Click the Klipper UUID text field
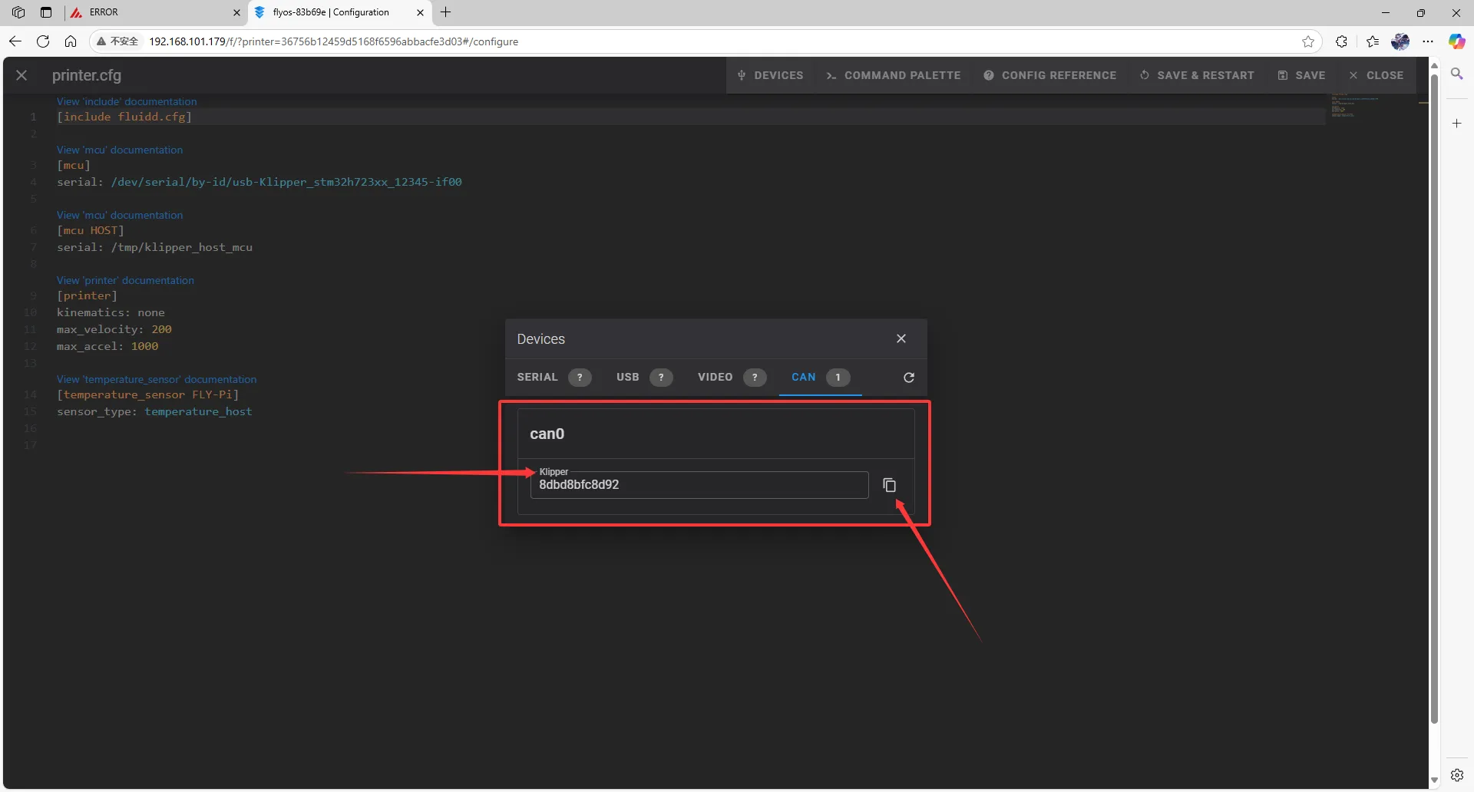The image size is (1474, 792). (699, 485)
